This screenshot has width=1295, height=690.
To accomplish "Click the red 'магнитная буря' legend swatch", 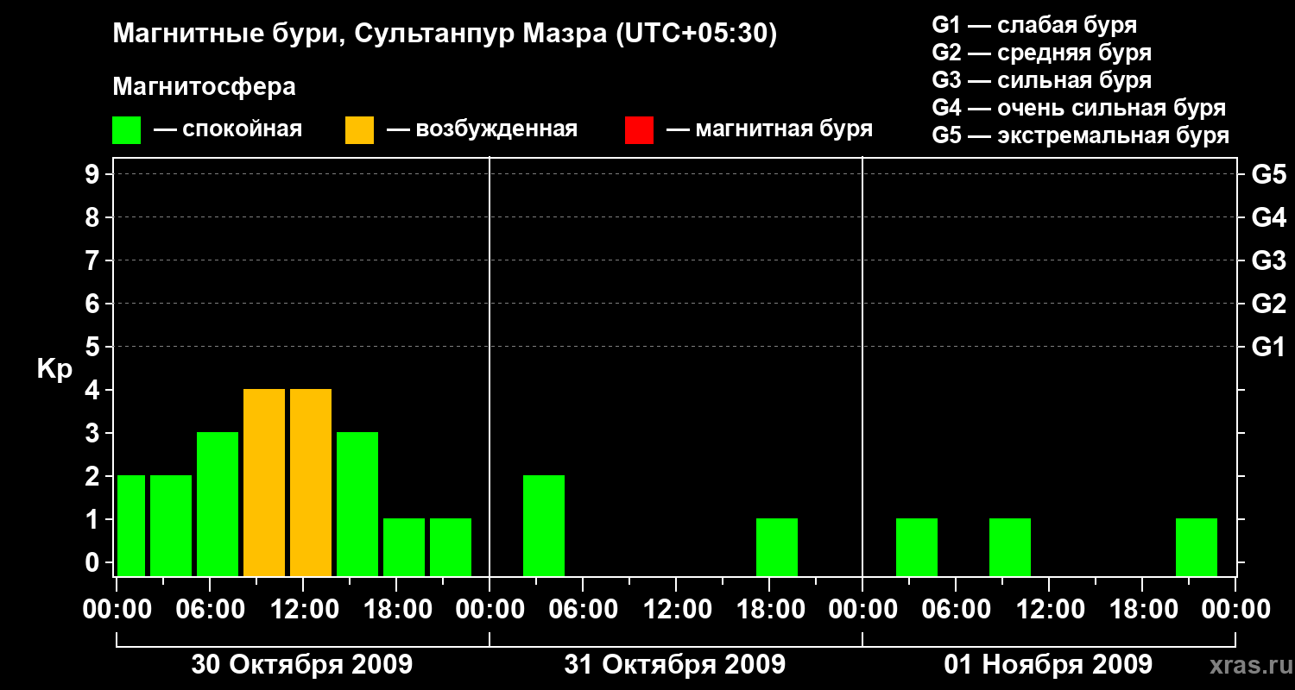I will 639,130.
